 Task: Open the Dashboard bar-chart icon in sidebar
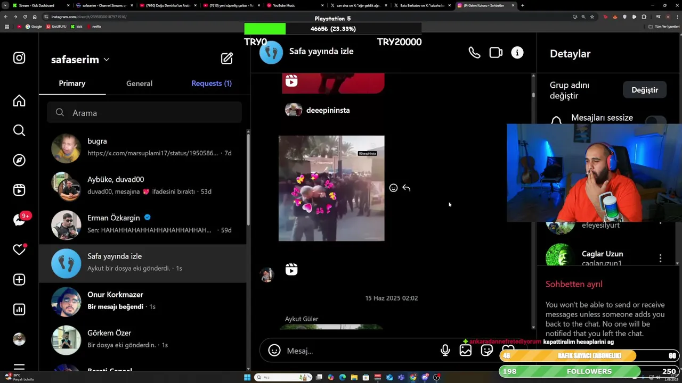(19, 309)
